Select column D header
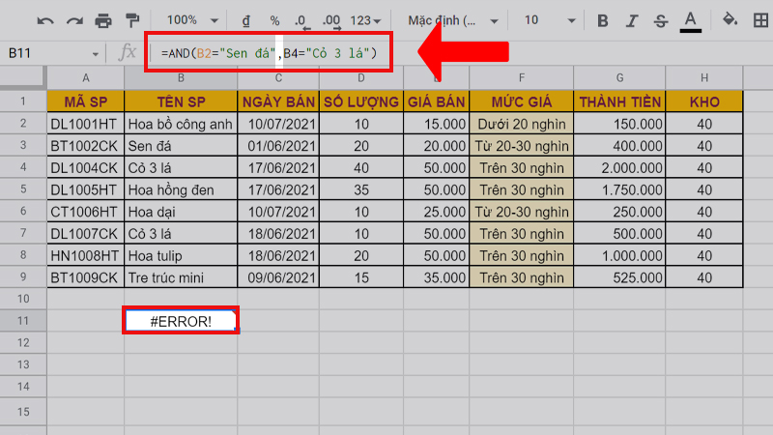This screenshot has height=435, width=773. coord(361,78)
